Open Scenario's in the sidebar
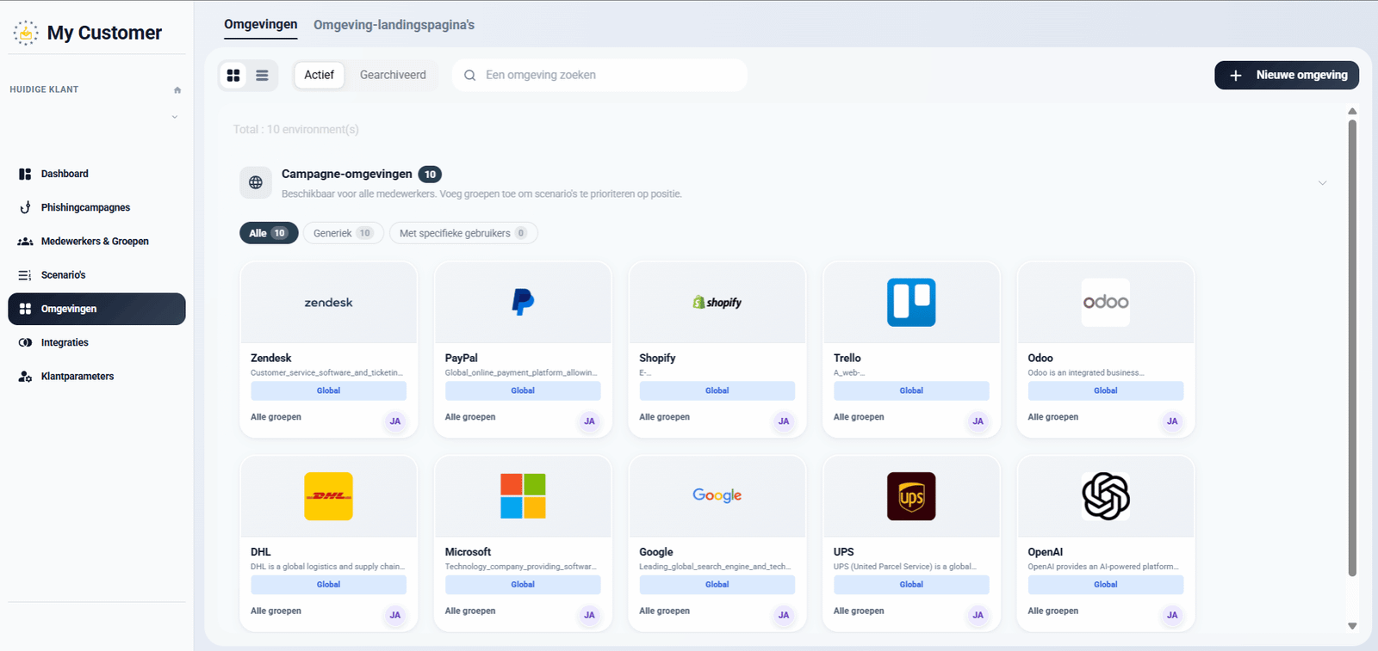Image resolution: width=1378 pixels, height=651 pixels. [x=96, y=275]
